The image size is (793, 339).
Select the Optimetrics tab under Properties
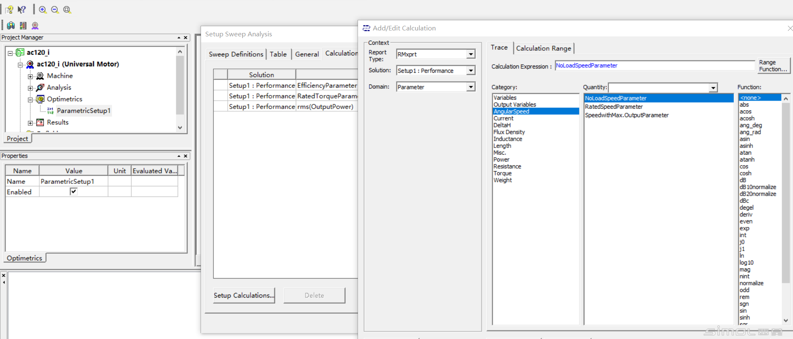(x=25, y=258)
